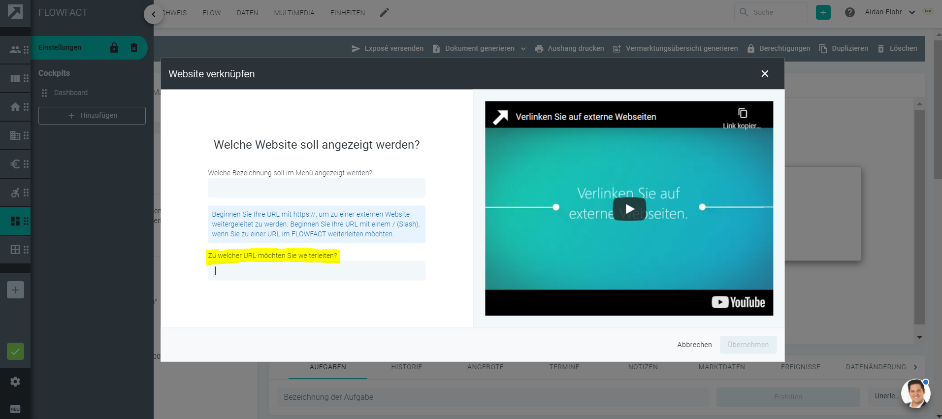Switch to the AUFGABEN tab
The width and height of the screenshot is (942, 419).
click(328, 367)
